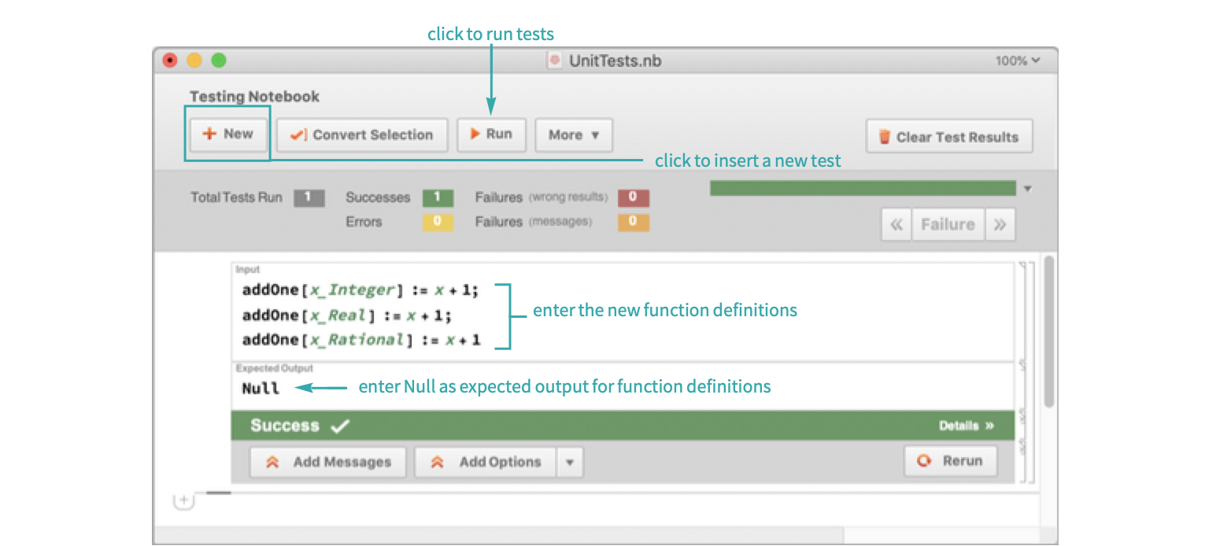1209x546 pixels.
Task: Click the Clear Test Results trash button
Action: (949, 137)
